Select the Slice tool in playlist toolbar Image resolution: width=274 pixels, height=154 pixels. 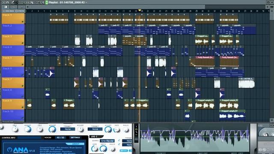[31, 3]
